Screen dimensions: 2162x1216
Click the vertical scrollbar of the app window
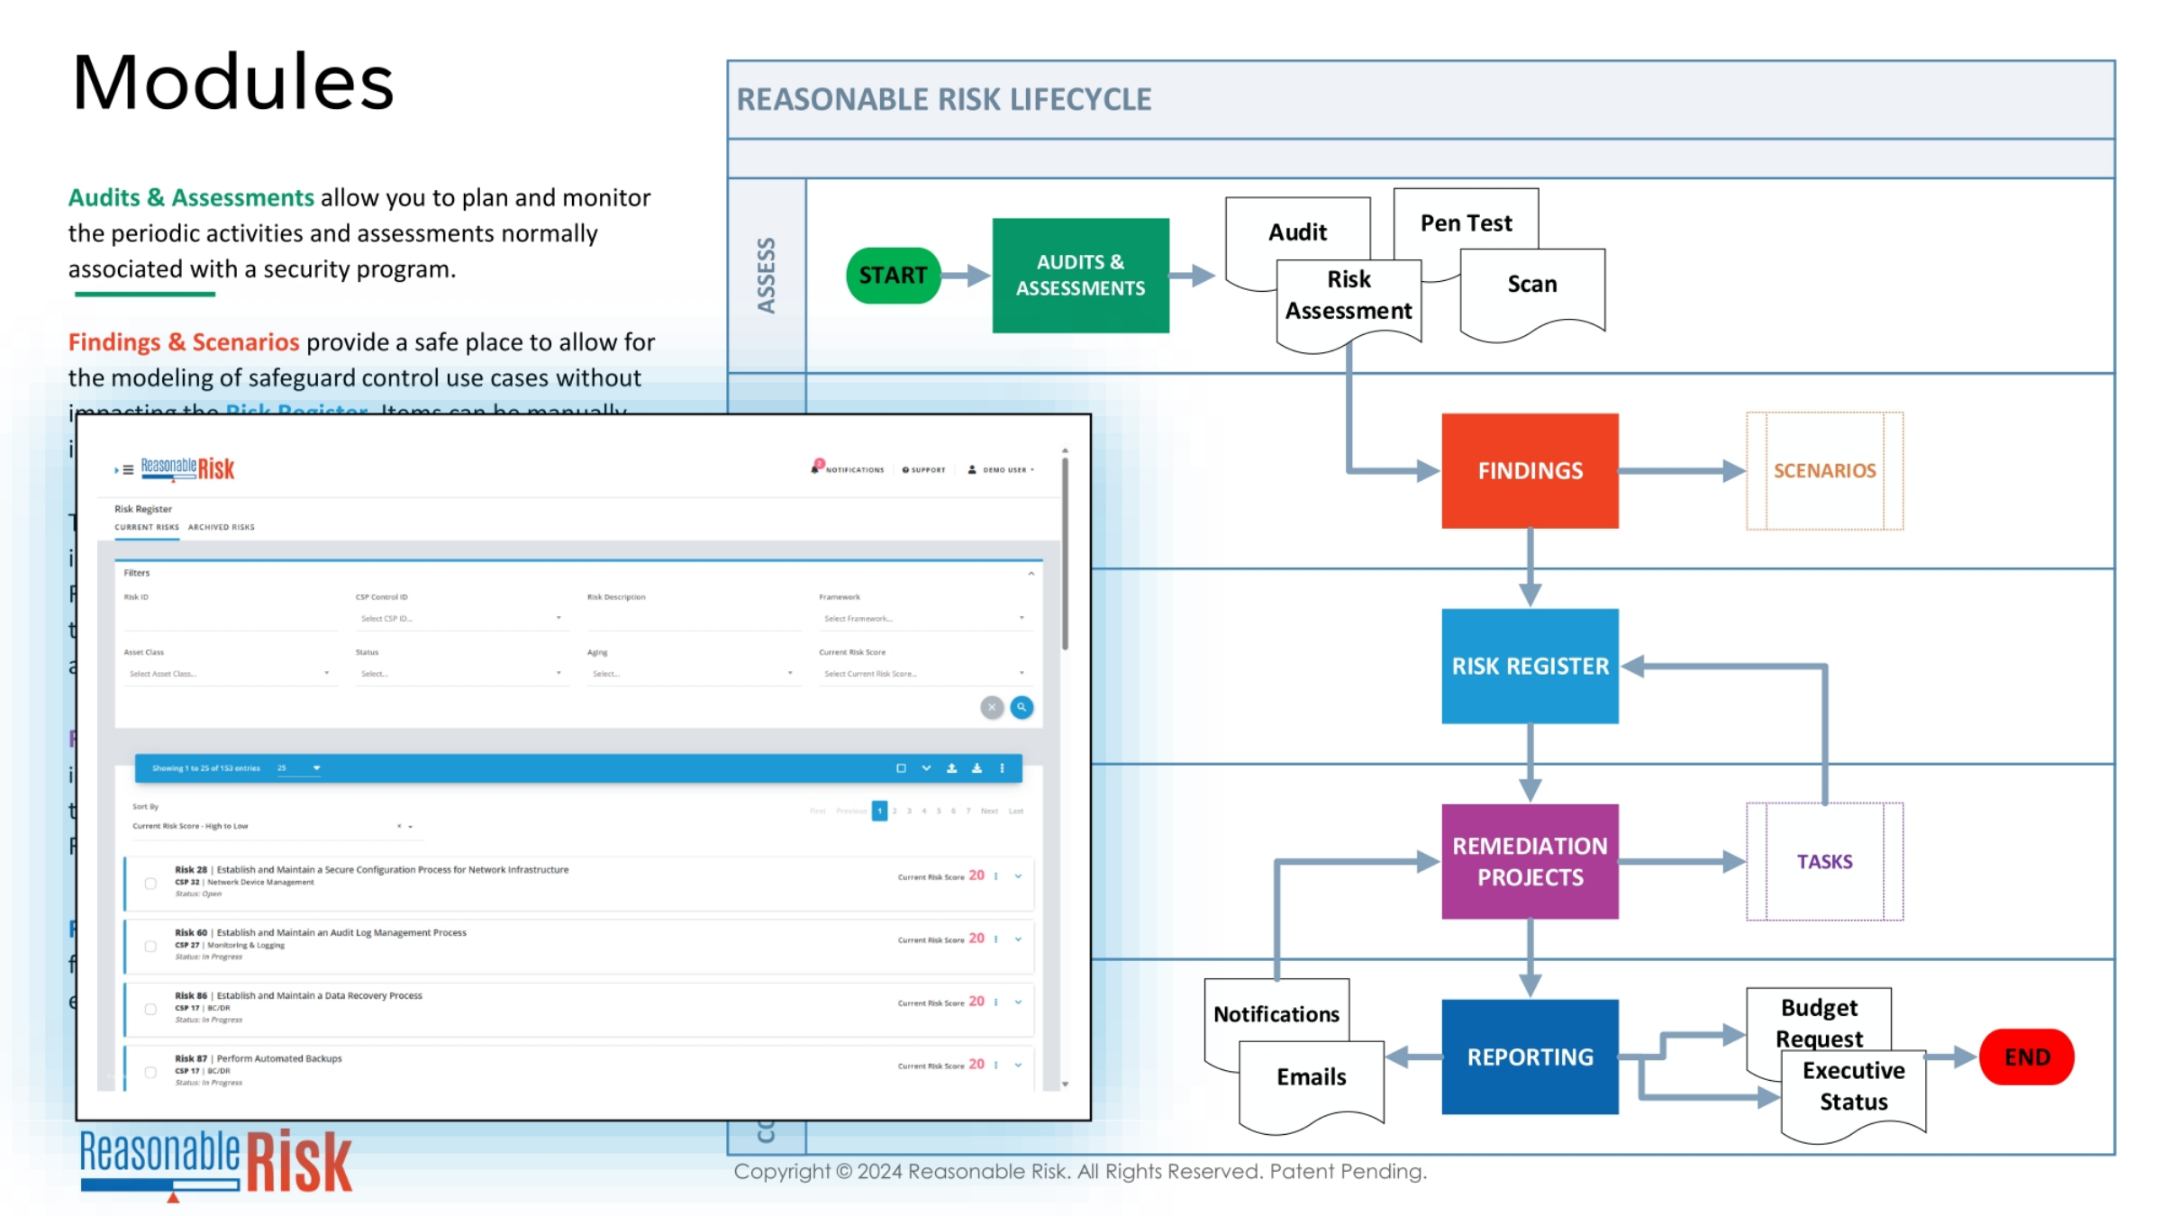click(x=1065, y=553)
